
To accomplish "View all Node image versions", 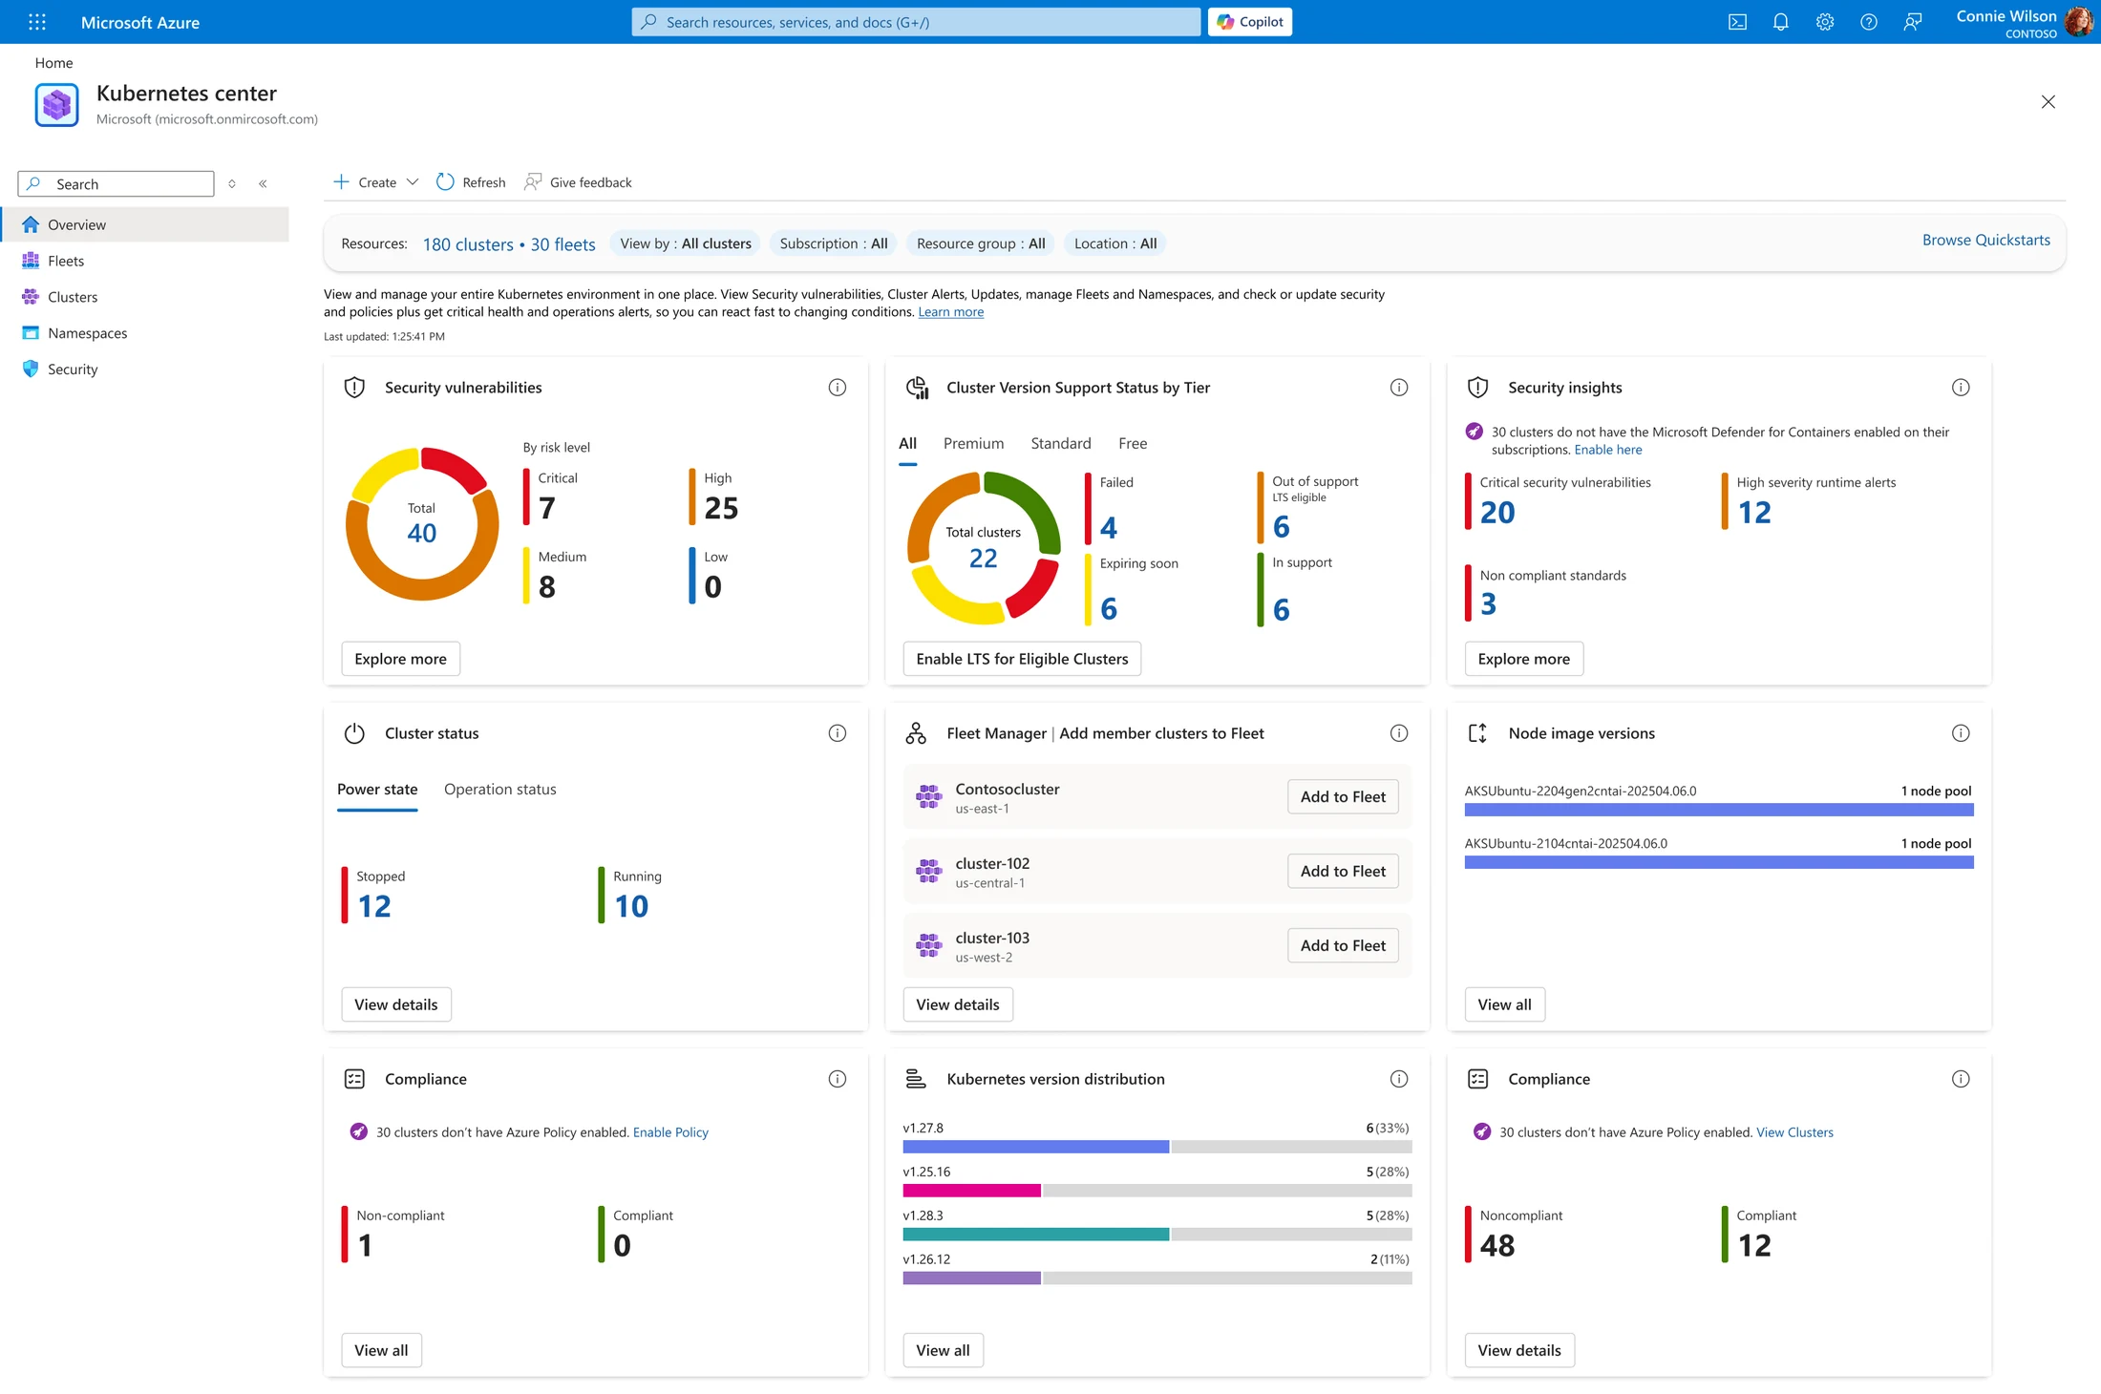I will click(x=1504, y=1004).
